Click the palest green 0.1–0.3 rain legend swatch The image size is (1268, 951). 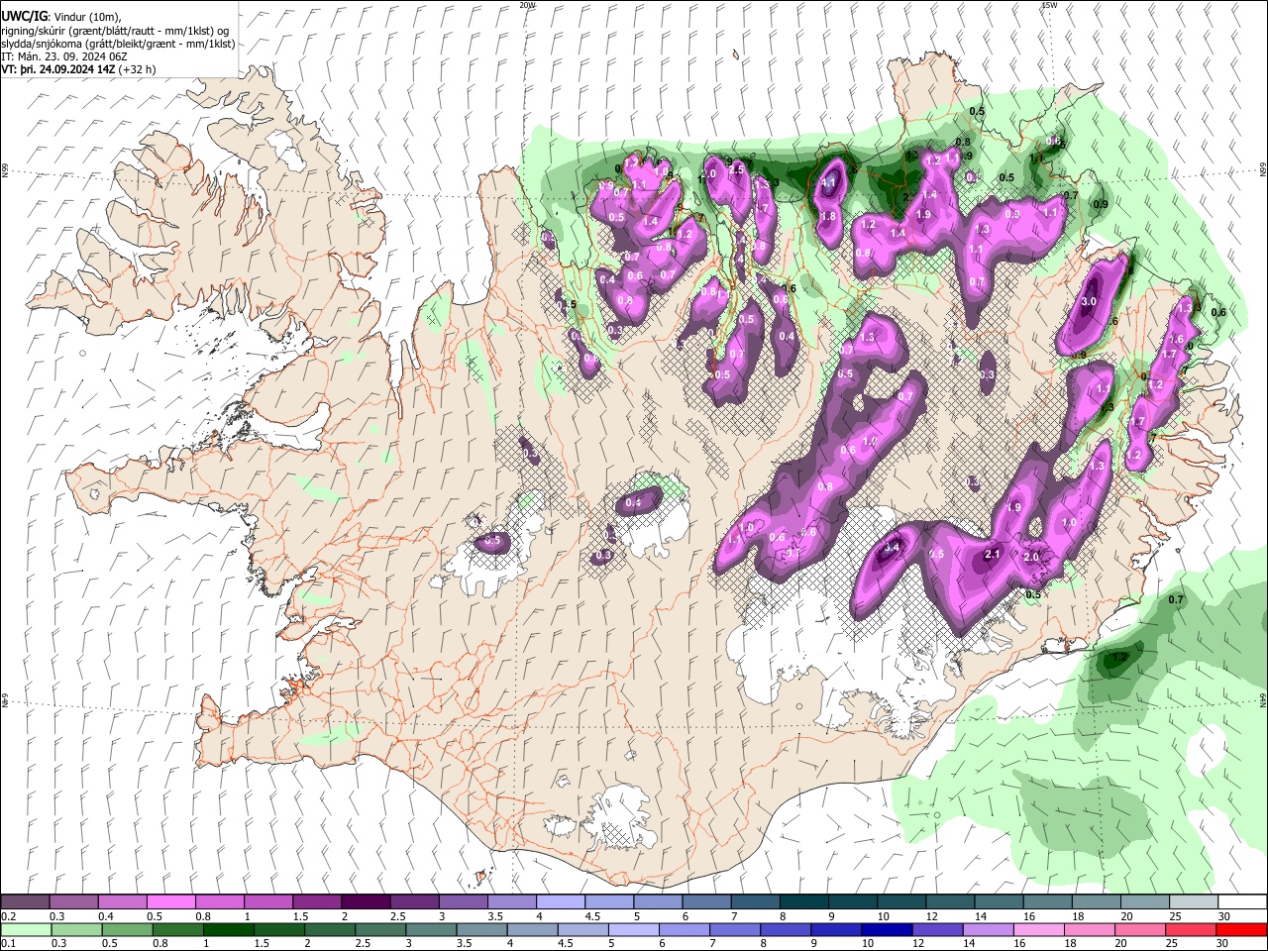[x=26, y=929]
